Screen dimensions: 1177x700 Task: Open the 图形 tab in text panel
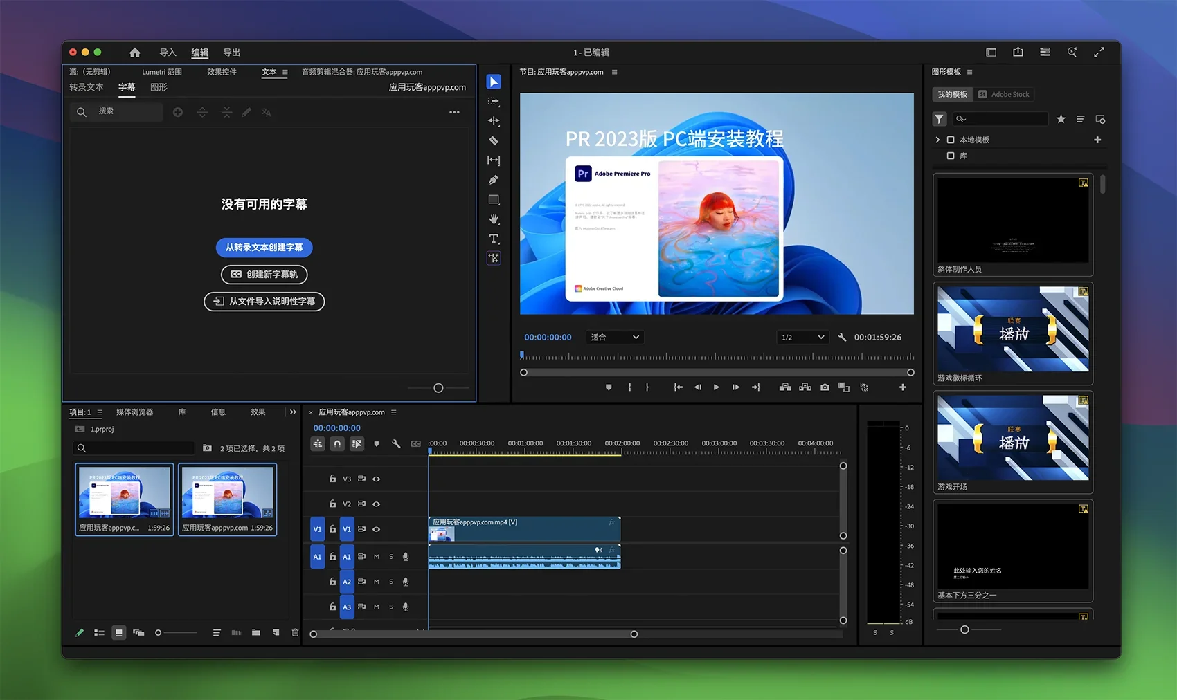click(159, 87)
